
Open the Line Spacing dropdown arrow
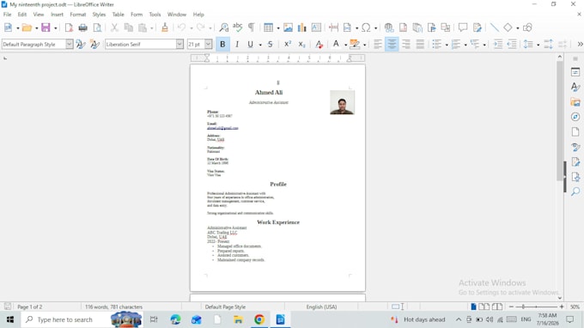[538, 45]
